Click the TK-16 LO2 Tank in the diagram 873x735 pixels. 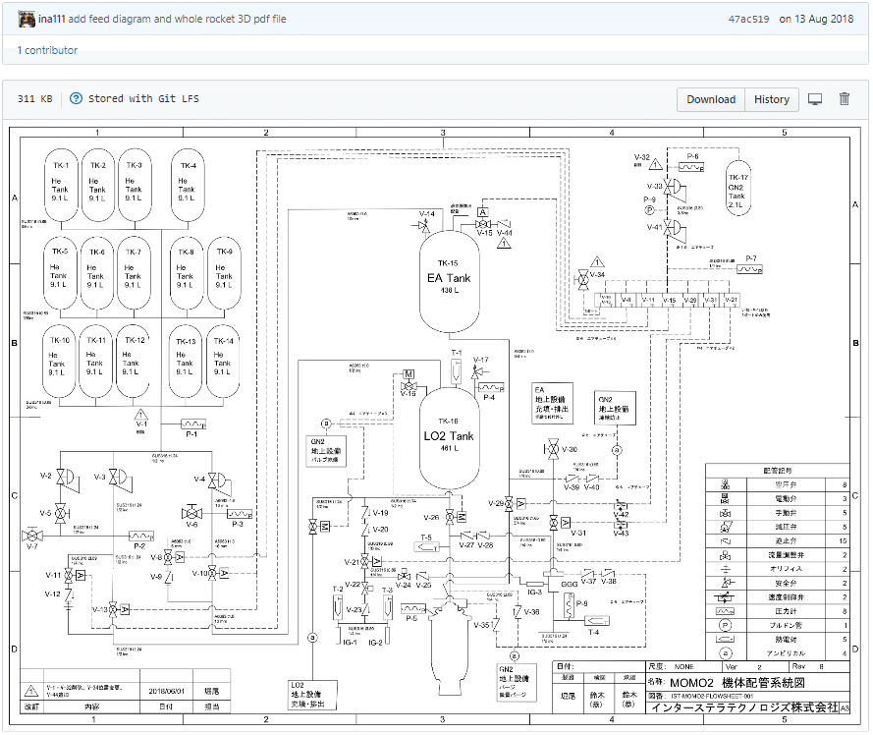tap(449, 438)
